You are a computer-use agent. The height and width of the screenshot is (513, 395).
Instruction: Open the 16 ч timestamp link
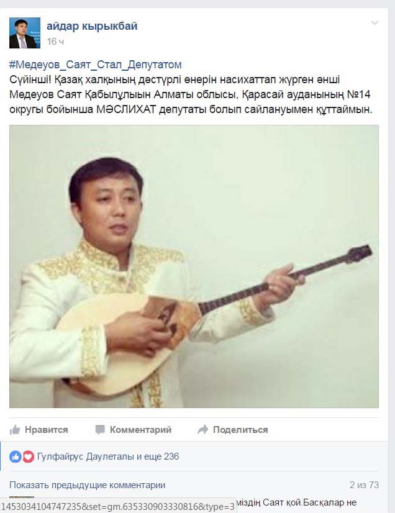(55, 42)
